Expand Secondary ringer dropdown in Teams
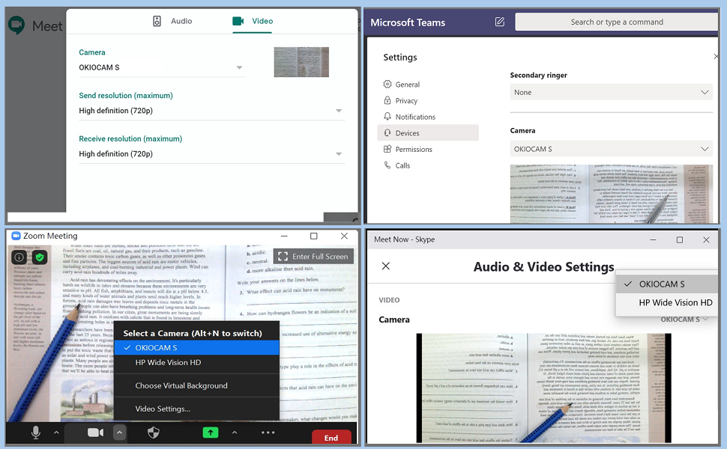 pyautogui.click(x=611, y=93)
